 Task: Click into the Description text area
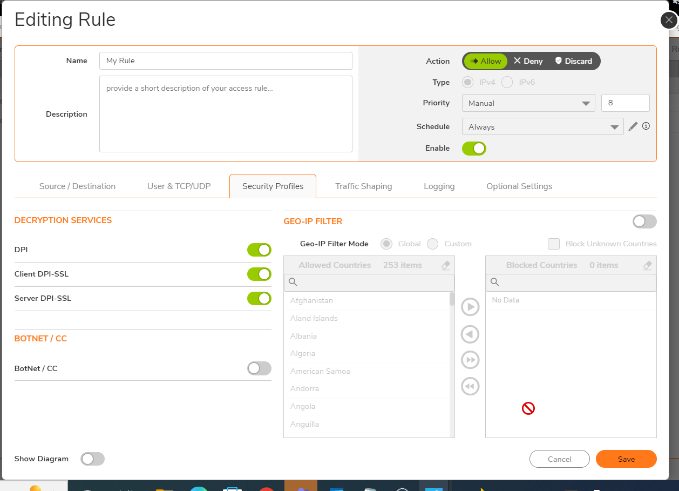(226, 114)
